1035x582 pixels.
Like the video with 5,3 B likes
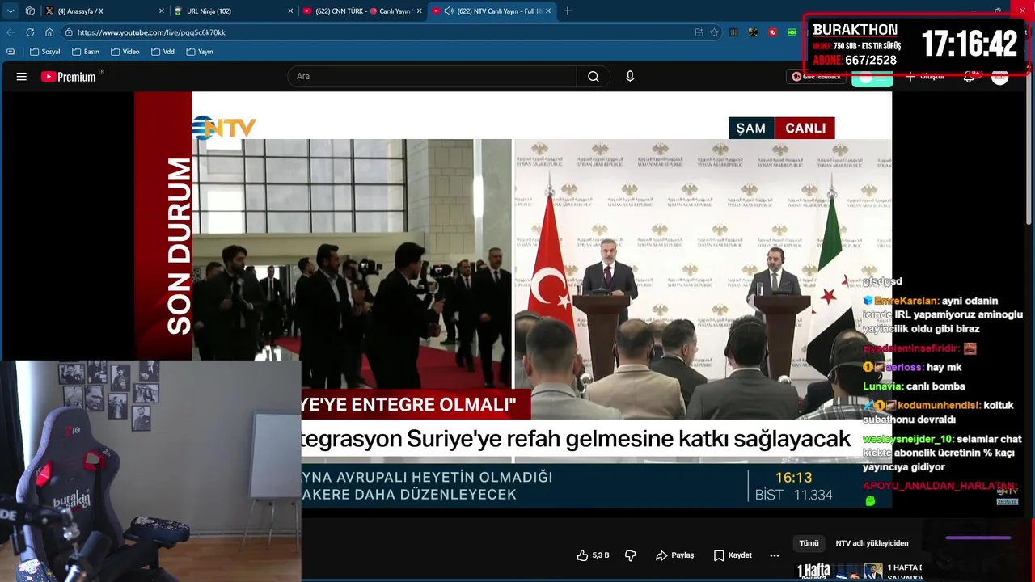click(x=593, y=555)
